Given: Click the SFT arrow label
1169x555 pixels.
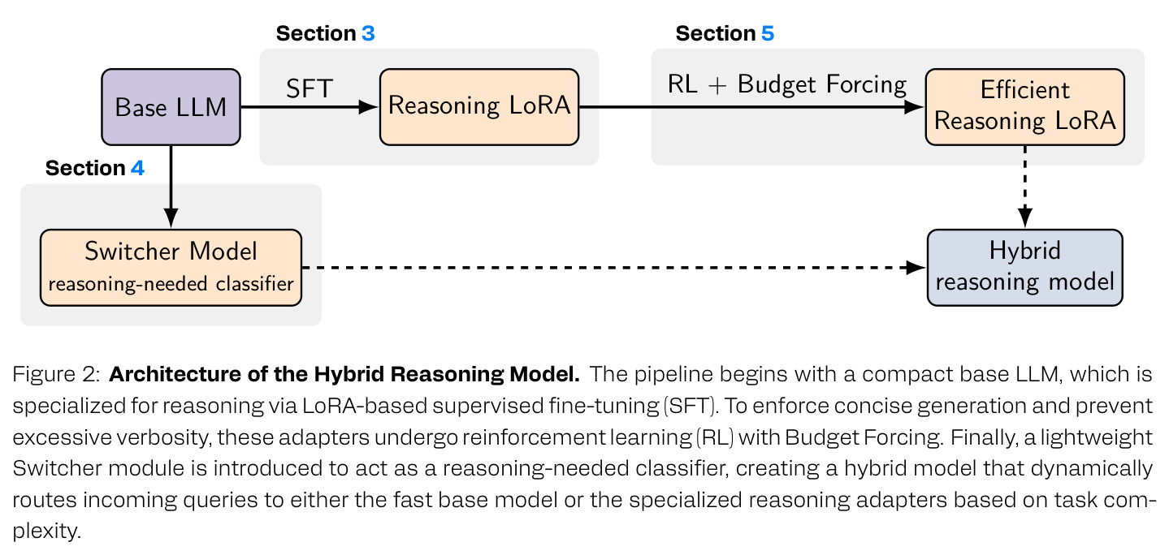Looking at the screenshot, I should pos(310,89).
